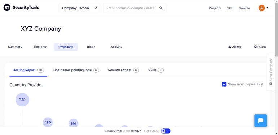Click the 732 provider bubble
This screenshot has width=278, height=135.
point(22,100)
